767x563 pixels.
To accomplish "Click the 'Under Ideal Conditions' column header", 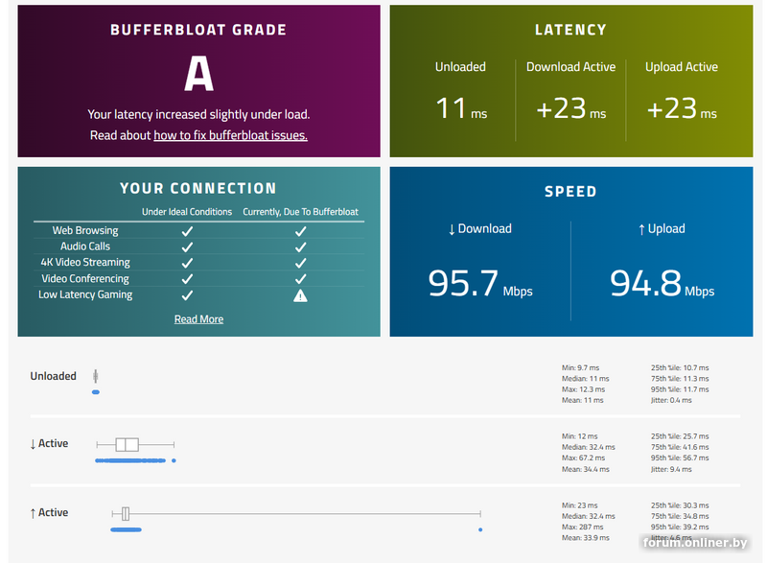I will (x=187, y=212).
